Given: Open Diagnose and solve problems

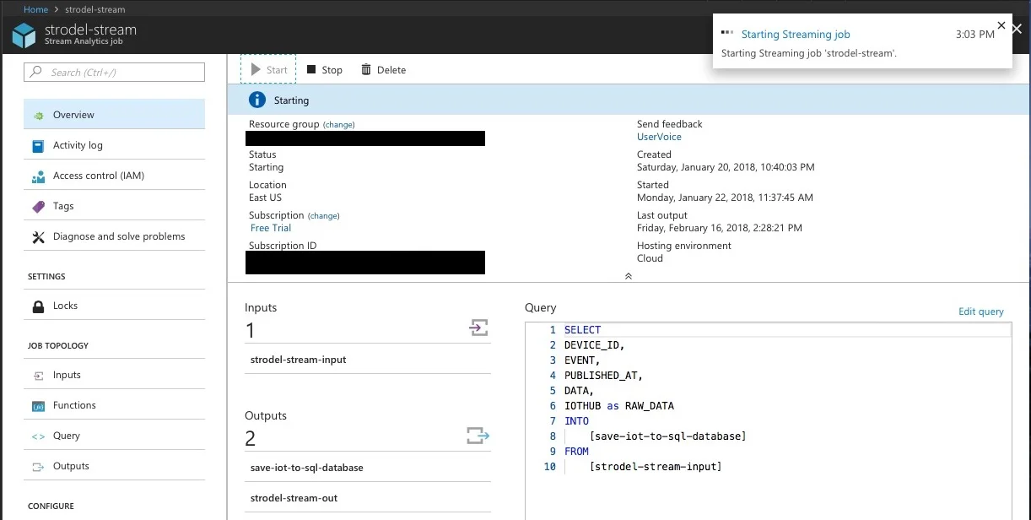Looking at the screenshot, I should coord(114,236).
